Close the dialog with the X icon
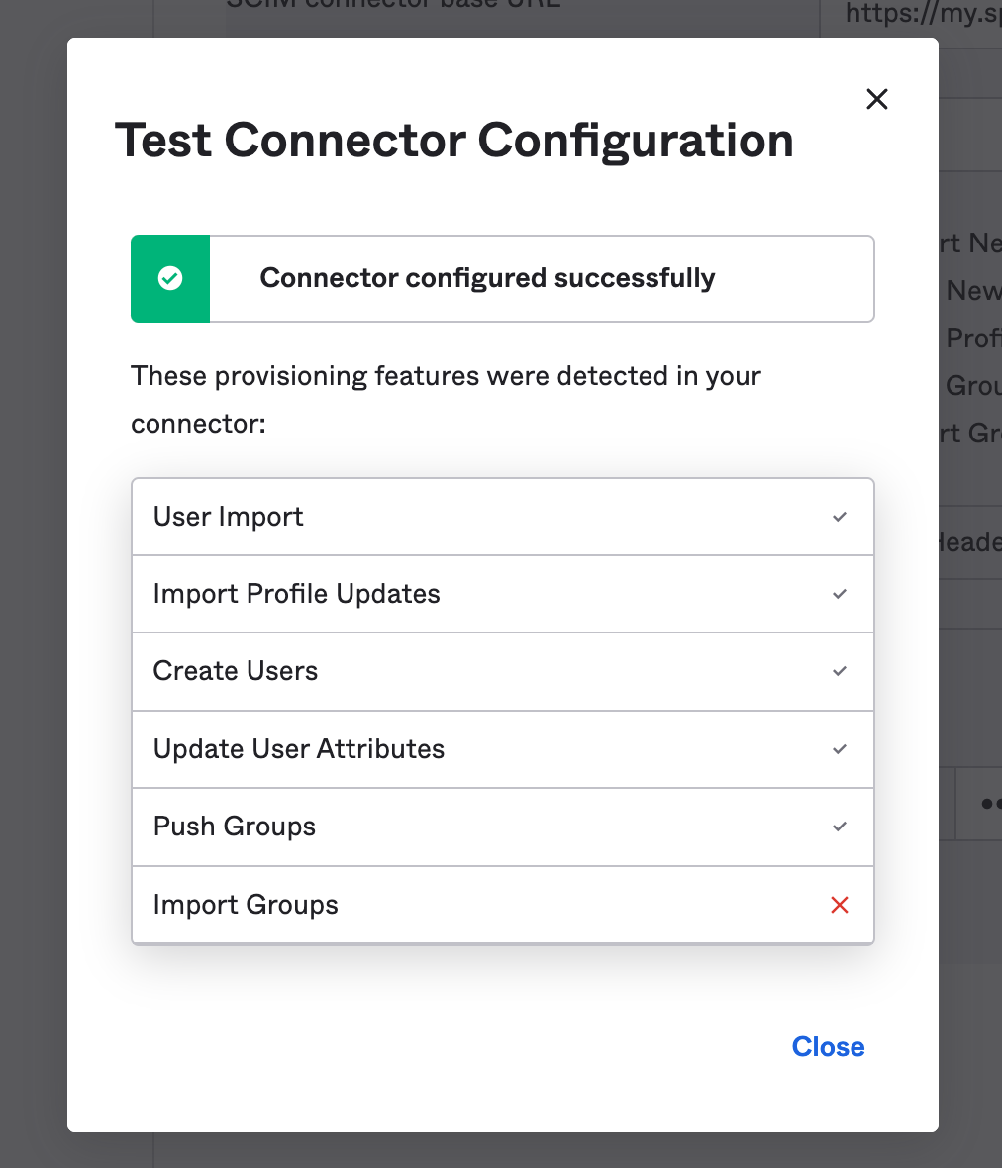1002x1168 pixels. tap(877, 99)
